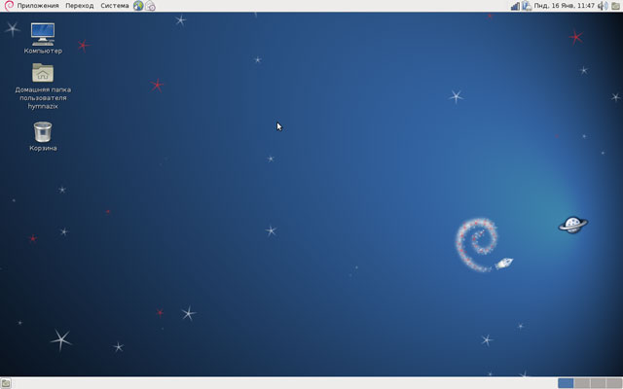Open the Система menu
The image size is (623, 389).
tap(115, 6)
